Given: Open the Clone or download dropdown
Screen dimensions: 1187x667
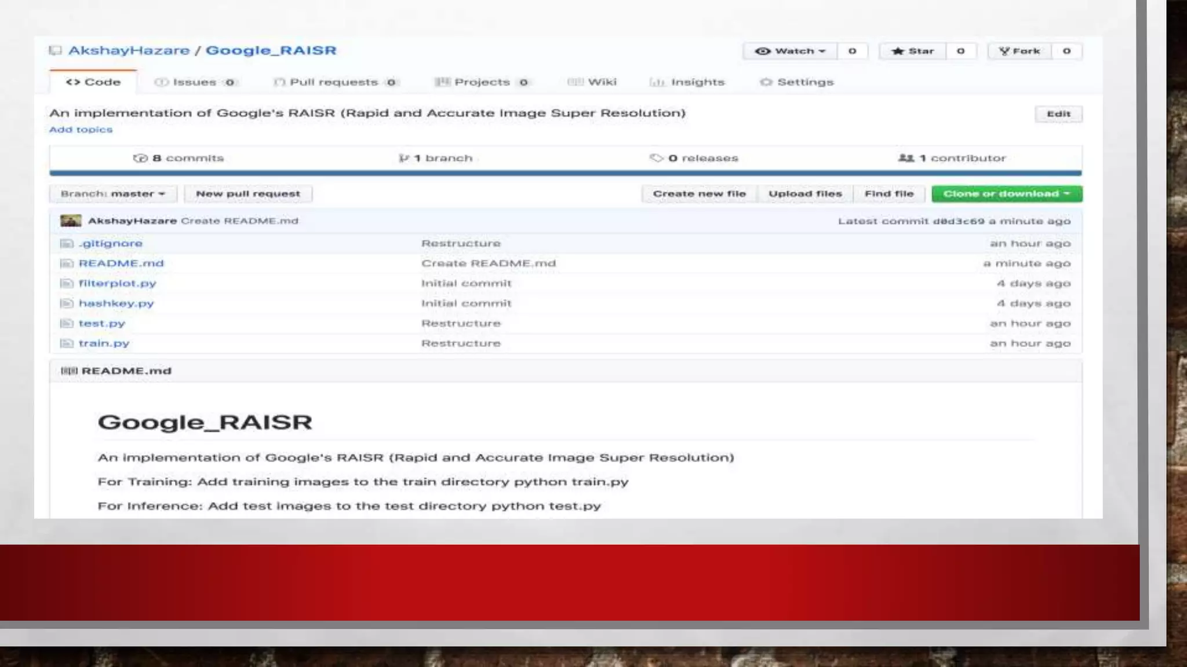Looking at the screenshot, I should pyautogui.click(x=1006, y=194).
